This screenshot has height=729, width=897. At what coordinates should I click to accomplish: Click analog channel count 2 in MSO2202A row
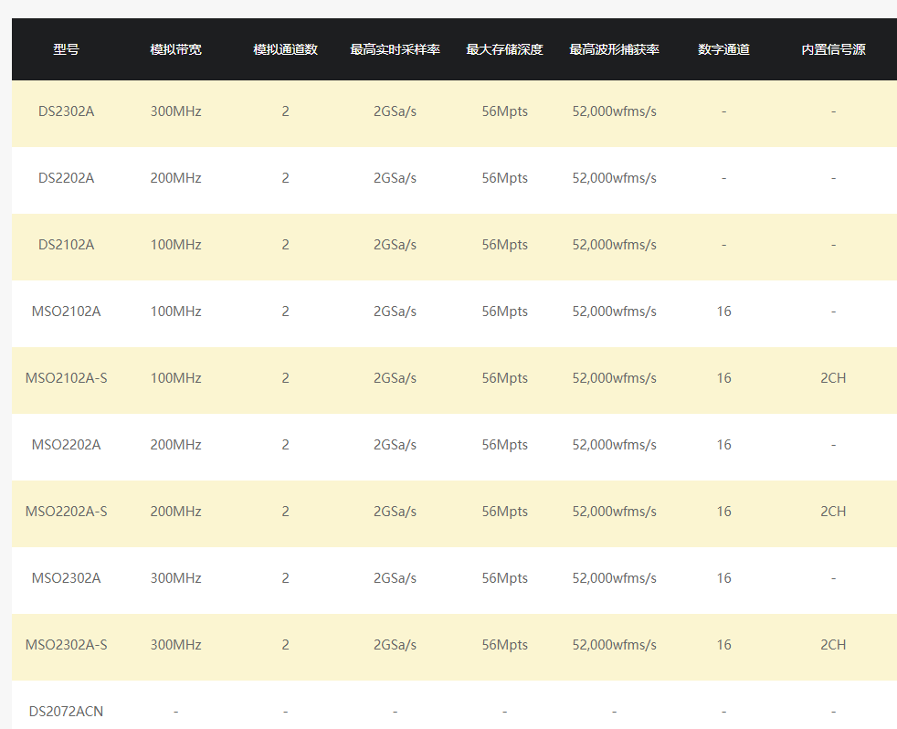[x=286, y=445]
